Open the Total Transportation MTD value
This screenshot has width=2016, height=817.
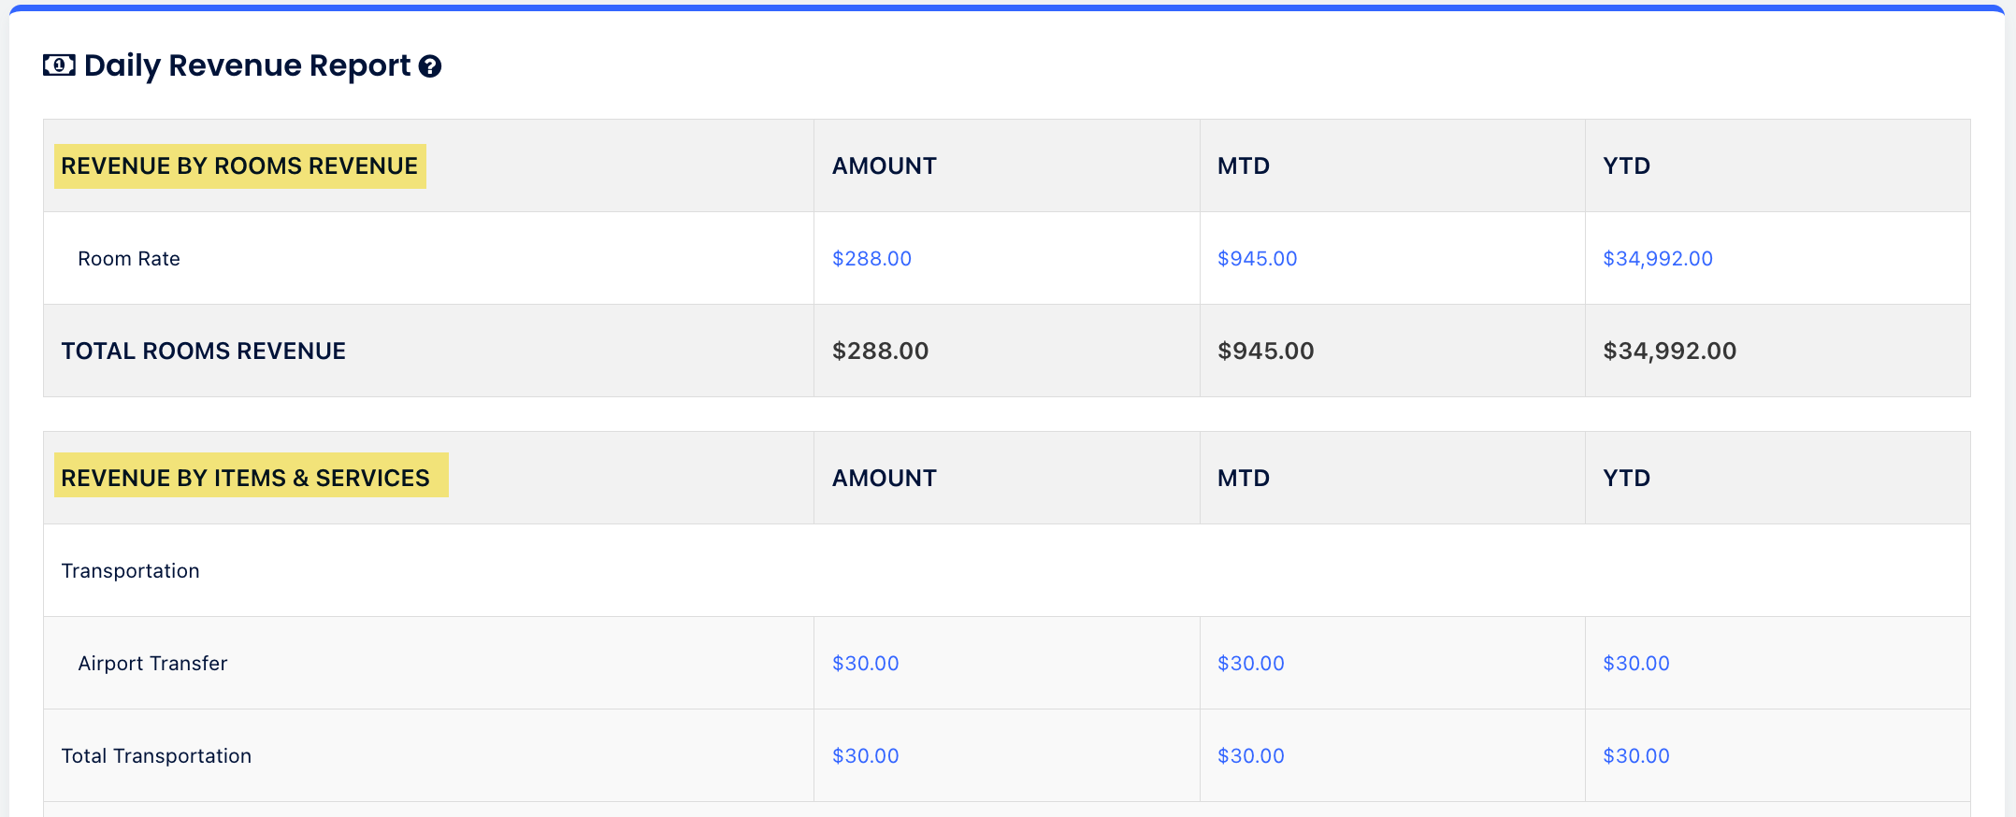pyautogui.click(x=1251, y=756)
